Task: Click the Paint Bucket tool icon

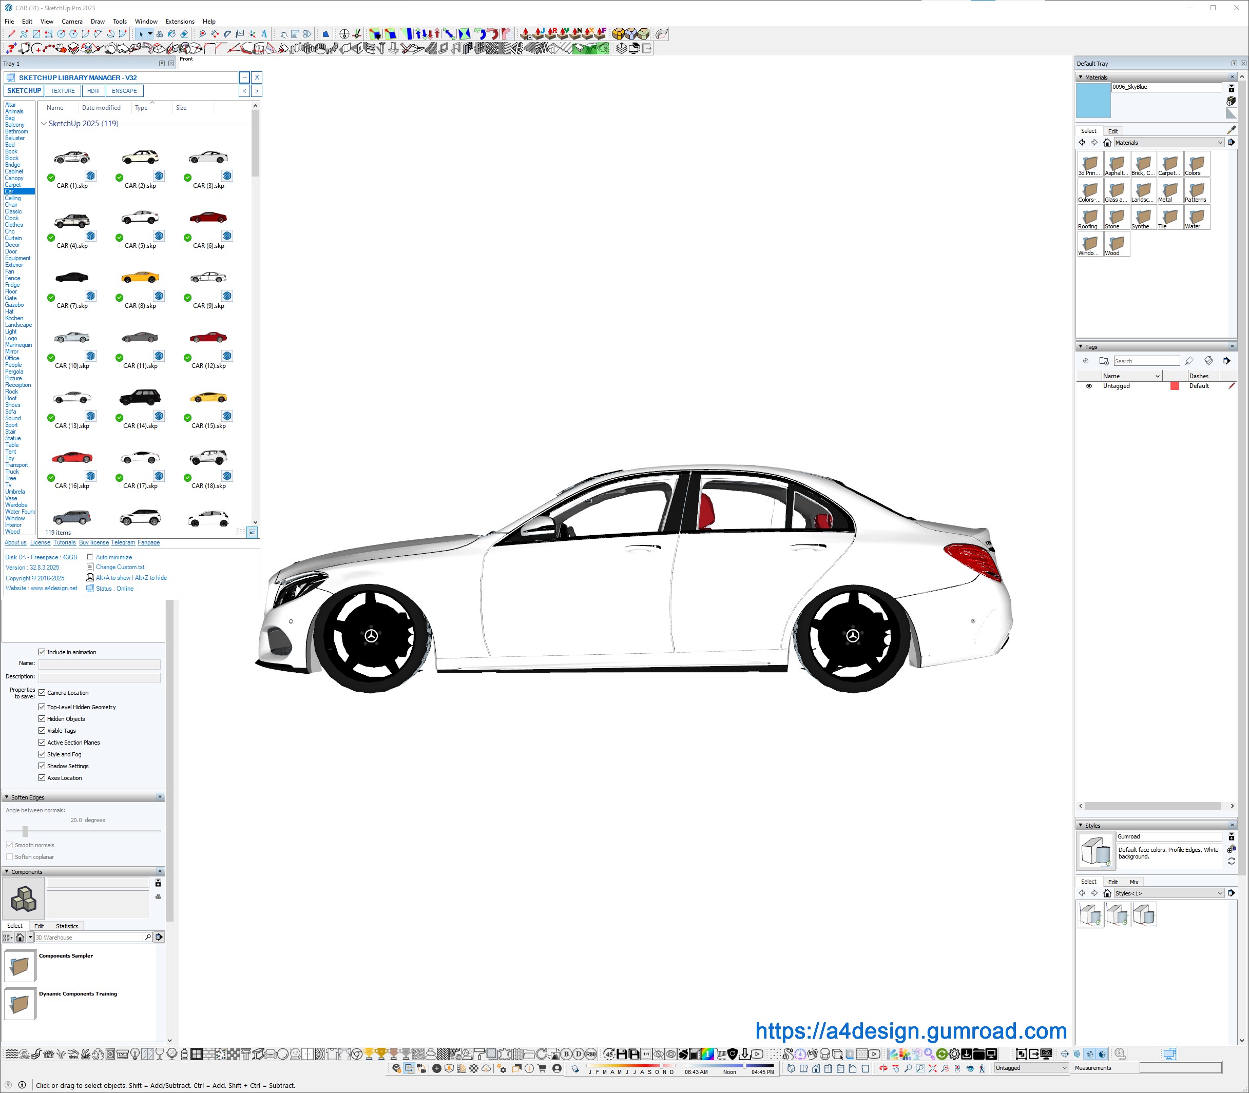Action: click(x=171, y=34)
